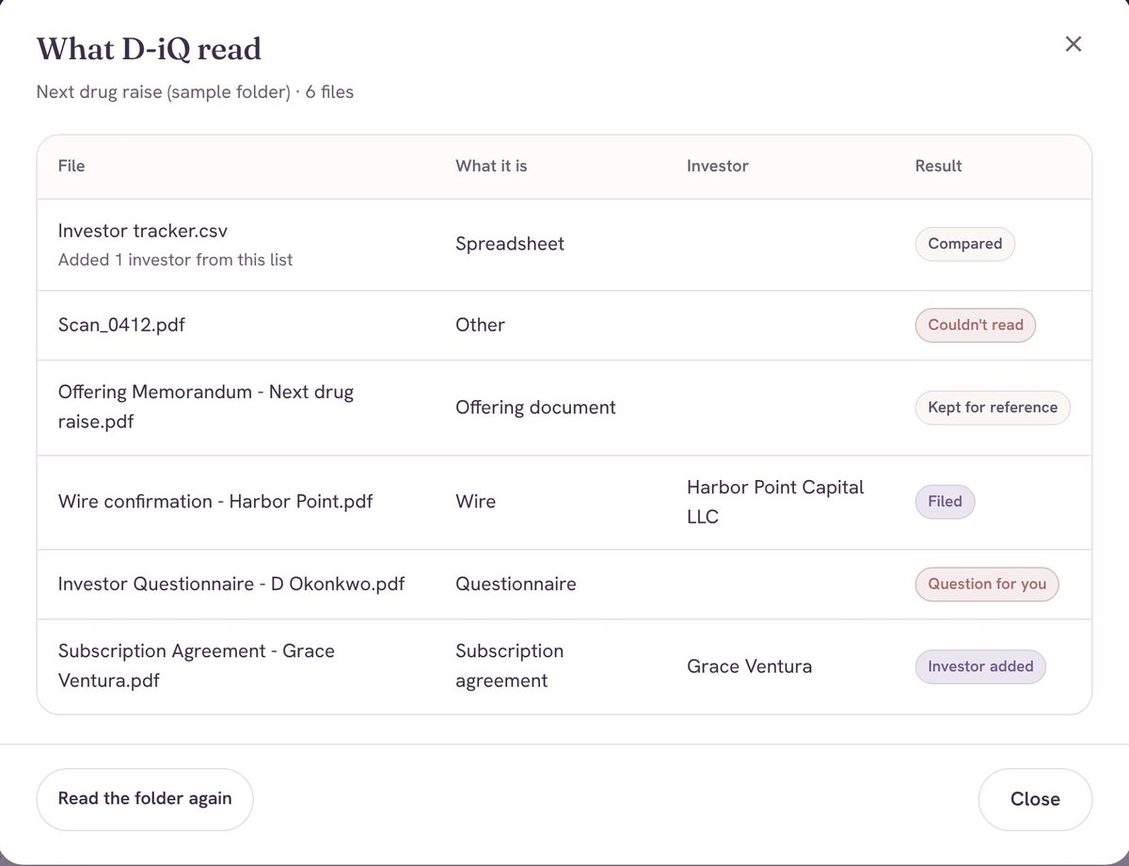Select Subscription Agreement - Grace Ventura.pdf
The width and height of the screenshot is (1129, 866).
[x=197, y=666]
